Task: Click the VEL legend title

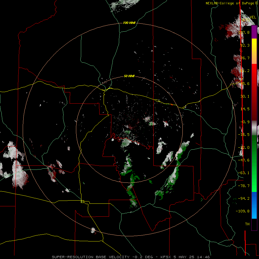Action: (253, 17)
